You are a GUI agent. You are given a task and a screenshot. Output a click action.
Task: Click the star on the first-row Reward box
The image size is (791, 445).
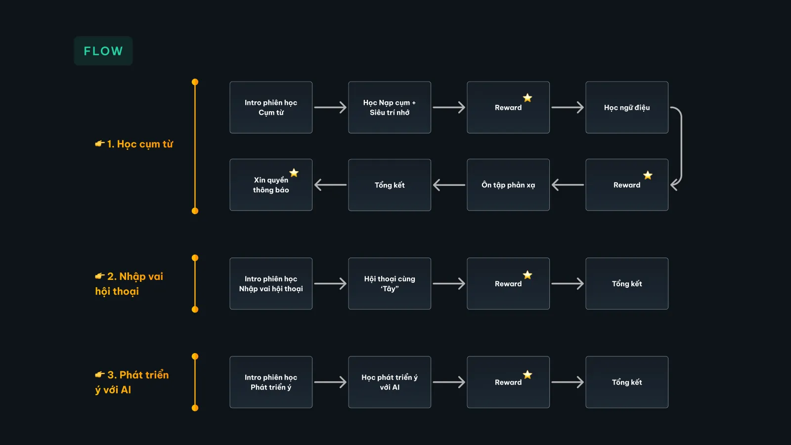(x=527, y=98)
